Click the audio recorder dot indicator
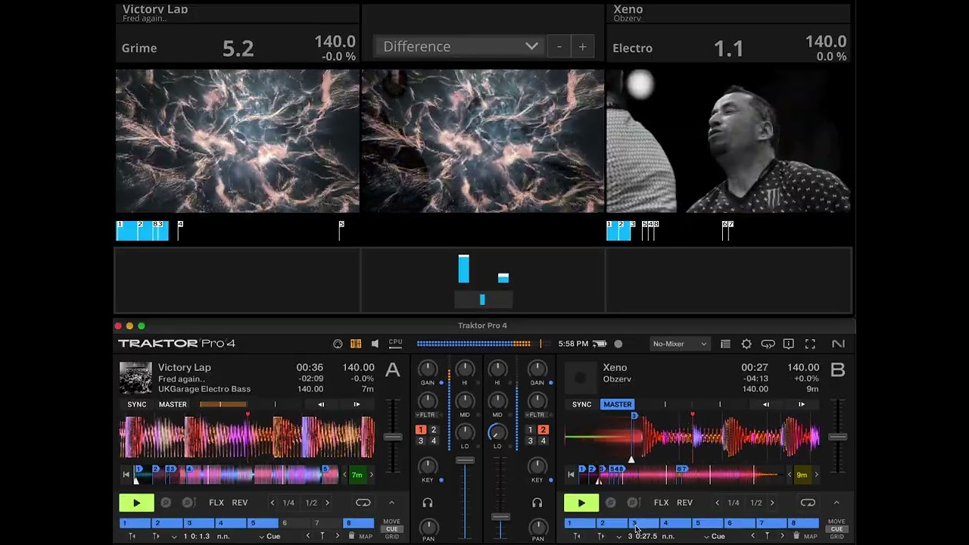Screen dimensions: 969x545 pyautogui.click(x=618, y=344)
